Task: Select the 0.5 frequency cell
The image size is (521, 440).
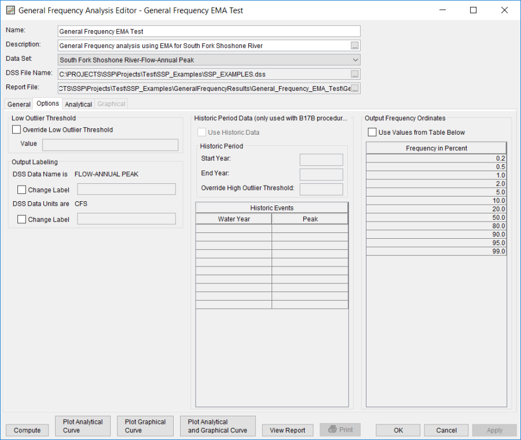Action: point(436,167)
